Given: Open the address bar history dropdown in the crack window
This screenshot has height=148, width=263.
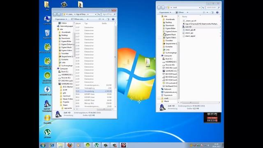Looking at the screenshot, I should pyautogui.click(x=200, y=7).
